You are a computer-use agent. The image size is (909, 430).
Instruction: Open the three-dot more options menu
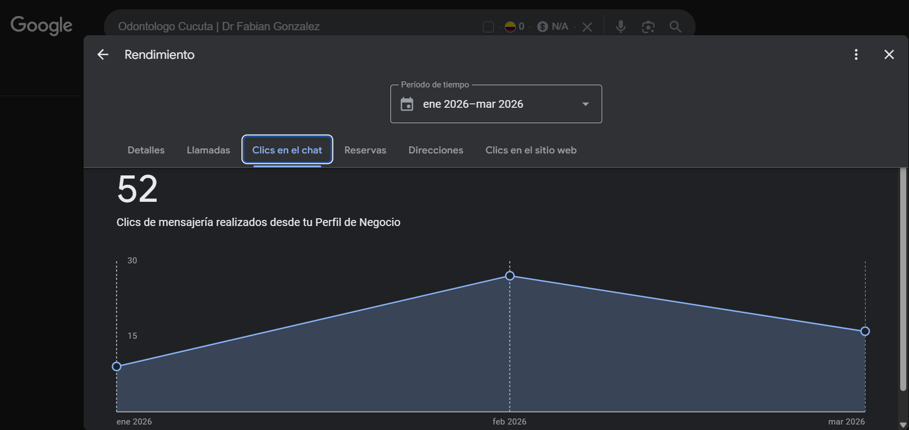(856, 54)
